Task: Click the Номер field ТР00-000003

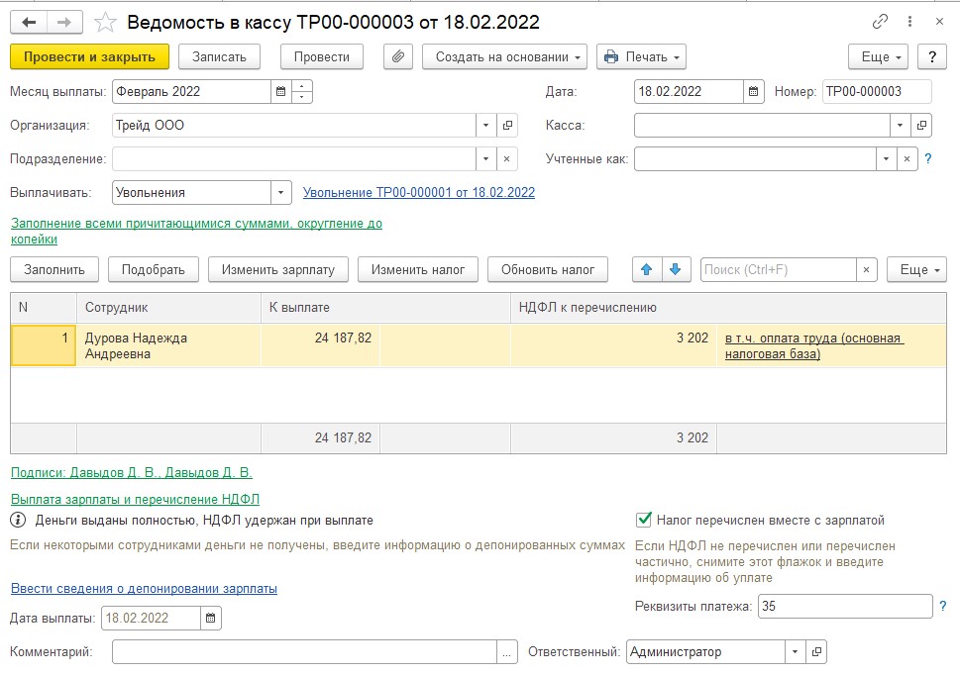Action: coord(877,92)
